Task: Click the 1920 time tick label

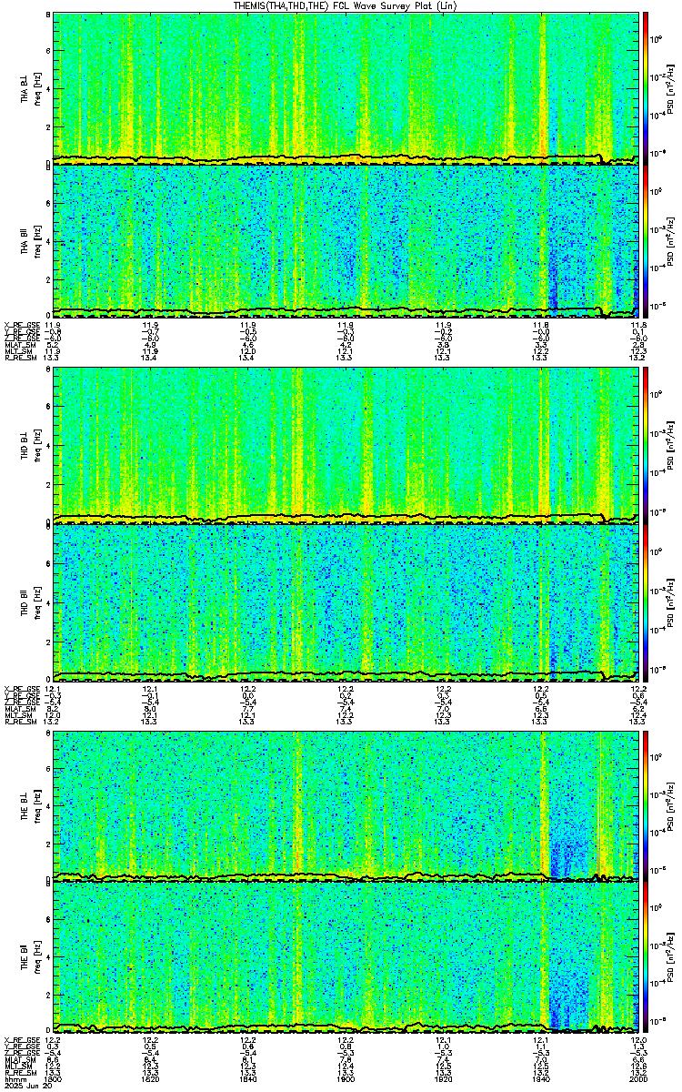Action: (x=444, y=1079)
